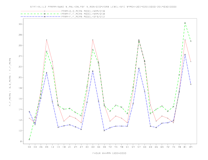Click the x-axis tick label 45
The height and width of the screenshot is (160, 208).
coord(116,147)
